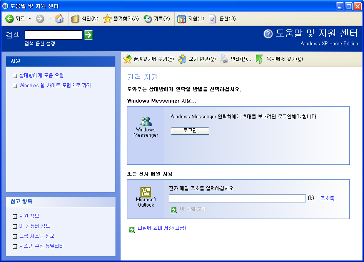
Task: Select 인쇄(P)... label
Action: (241, 59)
